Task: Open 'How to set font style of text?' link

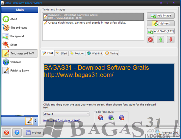Action: coord(62,121)
